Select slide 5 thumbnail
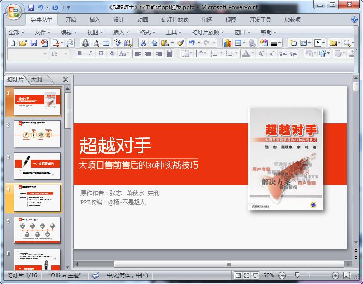363x284 pixels. [x=37, y=230]
